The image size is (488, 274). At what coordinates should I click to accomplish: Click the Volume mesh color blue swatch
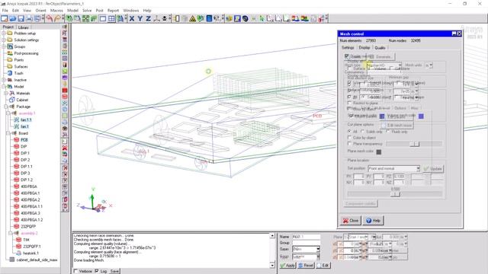[x=421, y=116]
